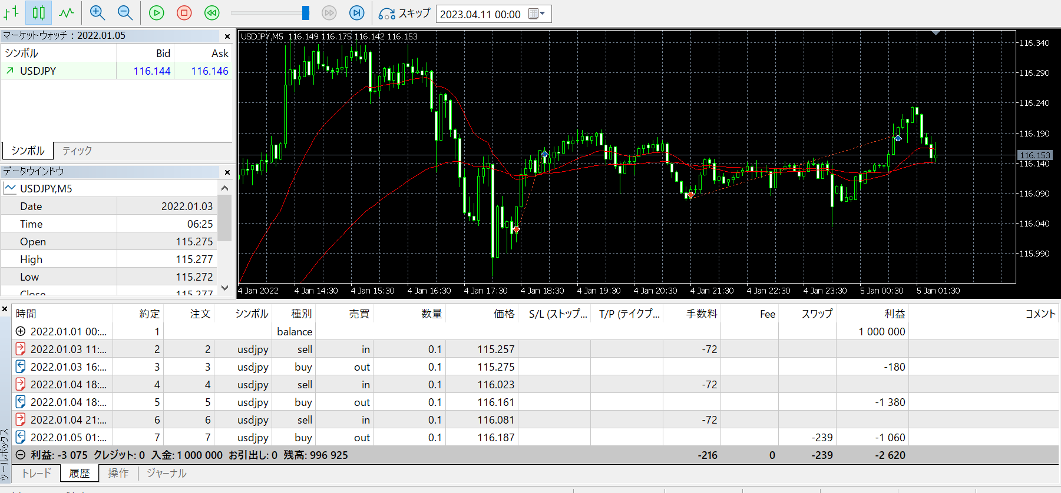Collapse the USDJPY,M5 data window section
The width and height of the screenshot is (1061, 493).
click(x=11, y=188)
